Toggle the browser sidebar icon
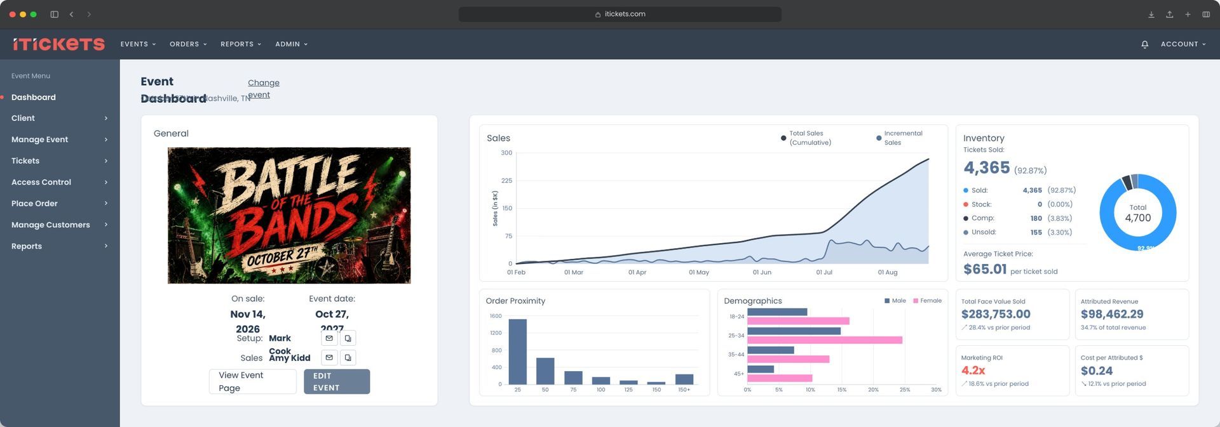This screenshot has width=1220, height=427. coord(55,14)
